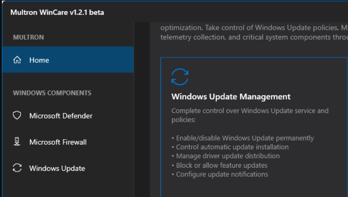Viewport: 348px width, 197px height.
Task: Click the Windows Update Management card heading
Action: pos(231,97)
